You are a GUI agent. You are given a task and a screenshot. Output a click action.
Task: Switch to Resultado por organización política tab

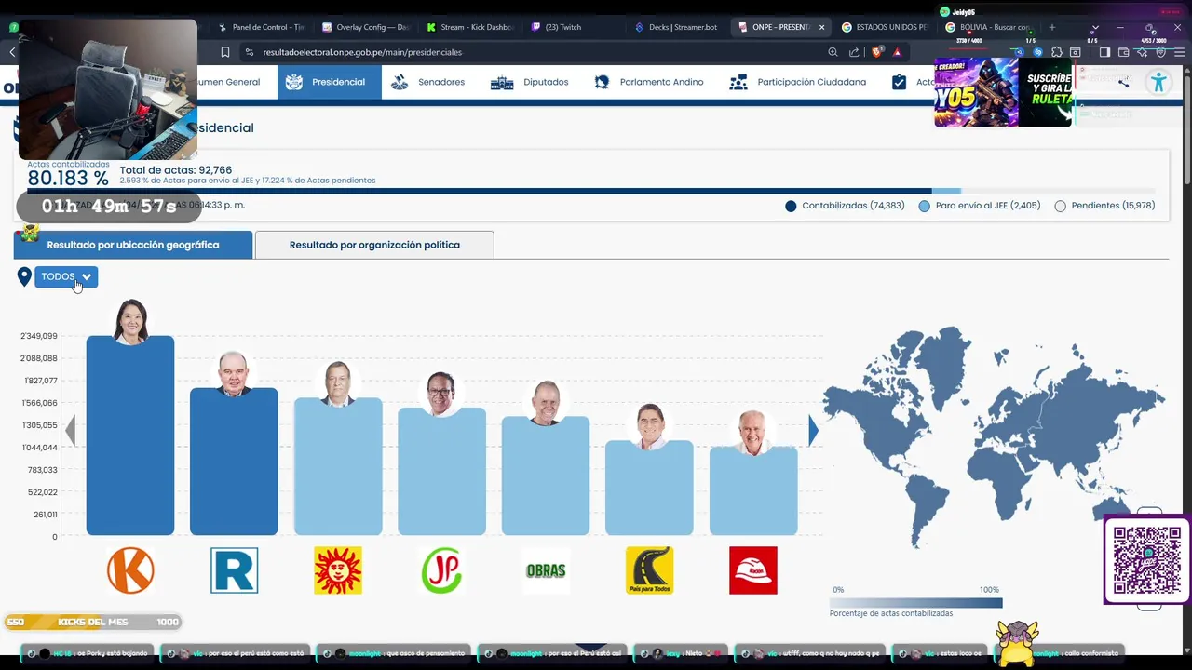374,245
